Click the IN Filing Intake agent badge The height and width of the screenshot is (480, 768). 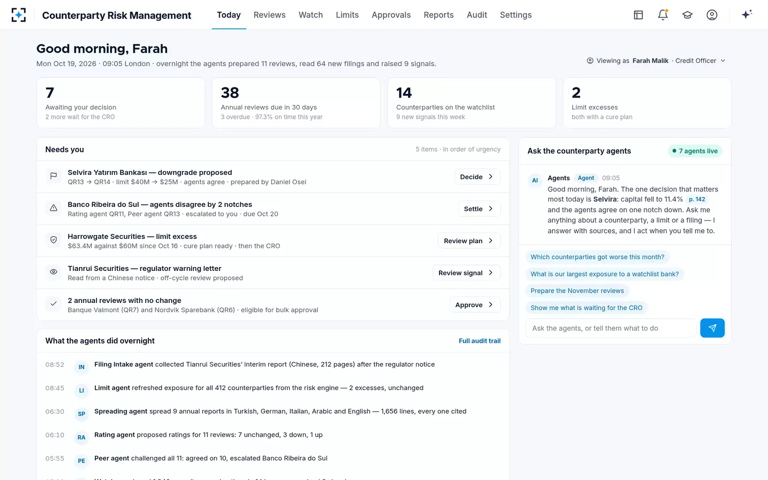click(82, 367)
